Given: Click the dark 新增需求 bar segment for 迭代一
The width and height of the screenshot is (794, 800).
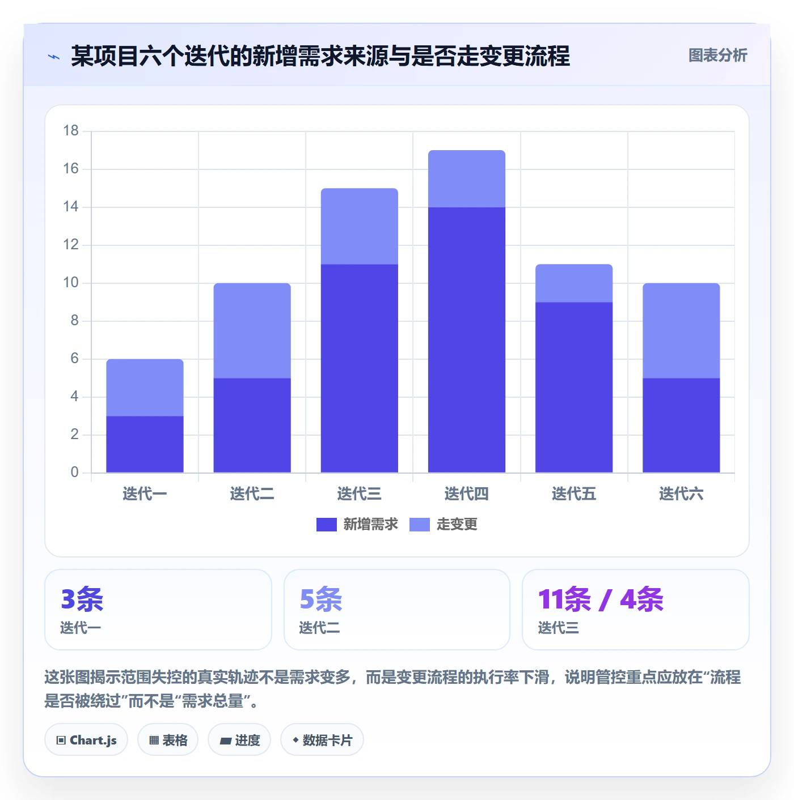Looking at the screenshot, I should click(145, 444).
